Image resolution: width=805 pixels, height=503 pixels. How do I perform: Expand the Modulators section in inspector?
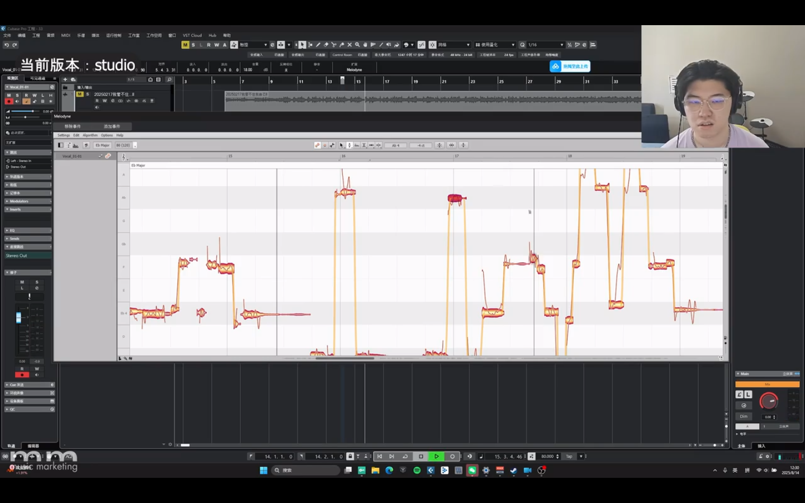tap(28, 201)
